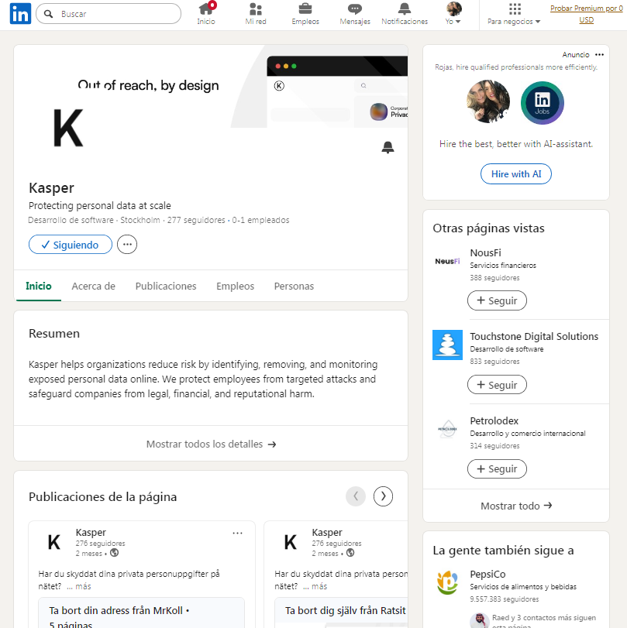The width and height of the screenshot is (627, 628).
Task: Click Hire with AI button
Action: click(516, 173)
